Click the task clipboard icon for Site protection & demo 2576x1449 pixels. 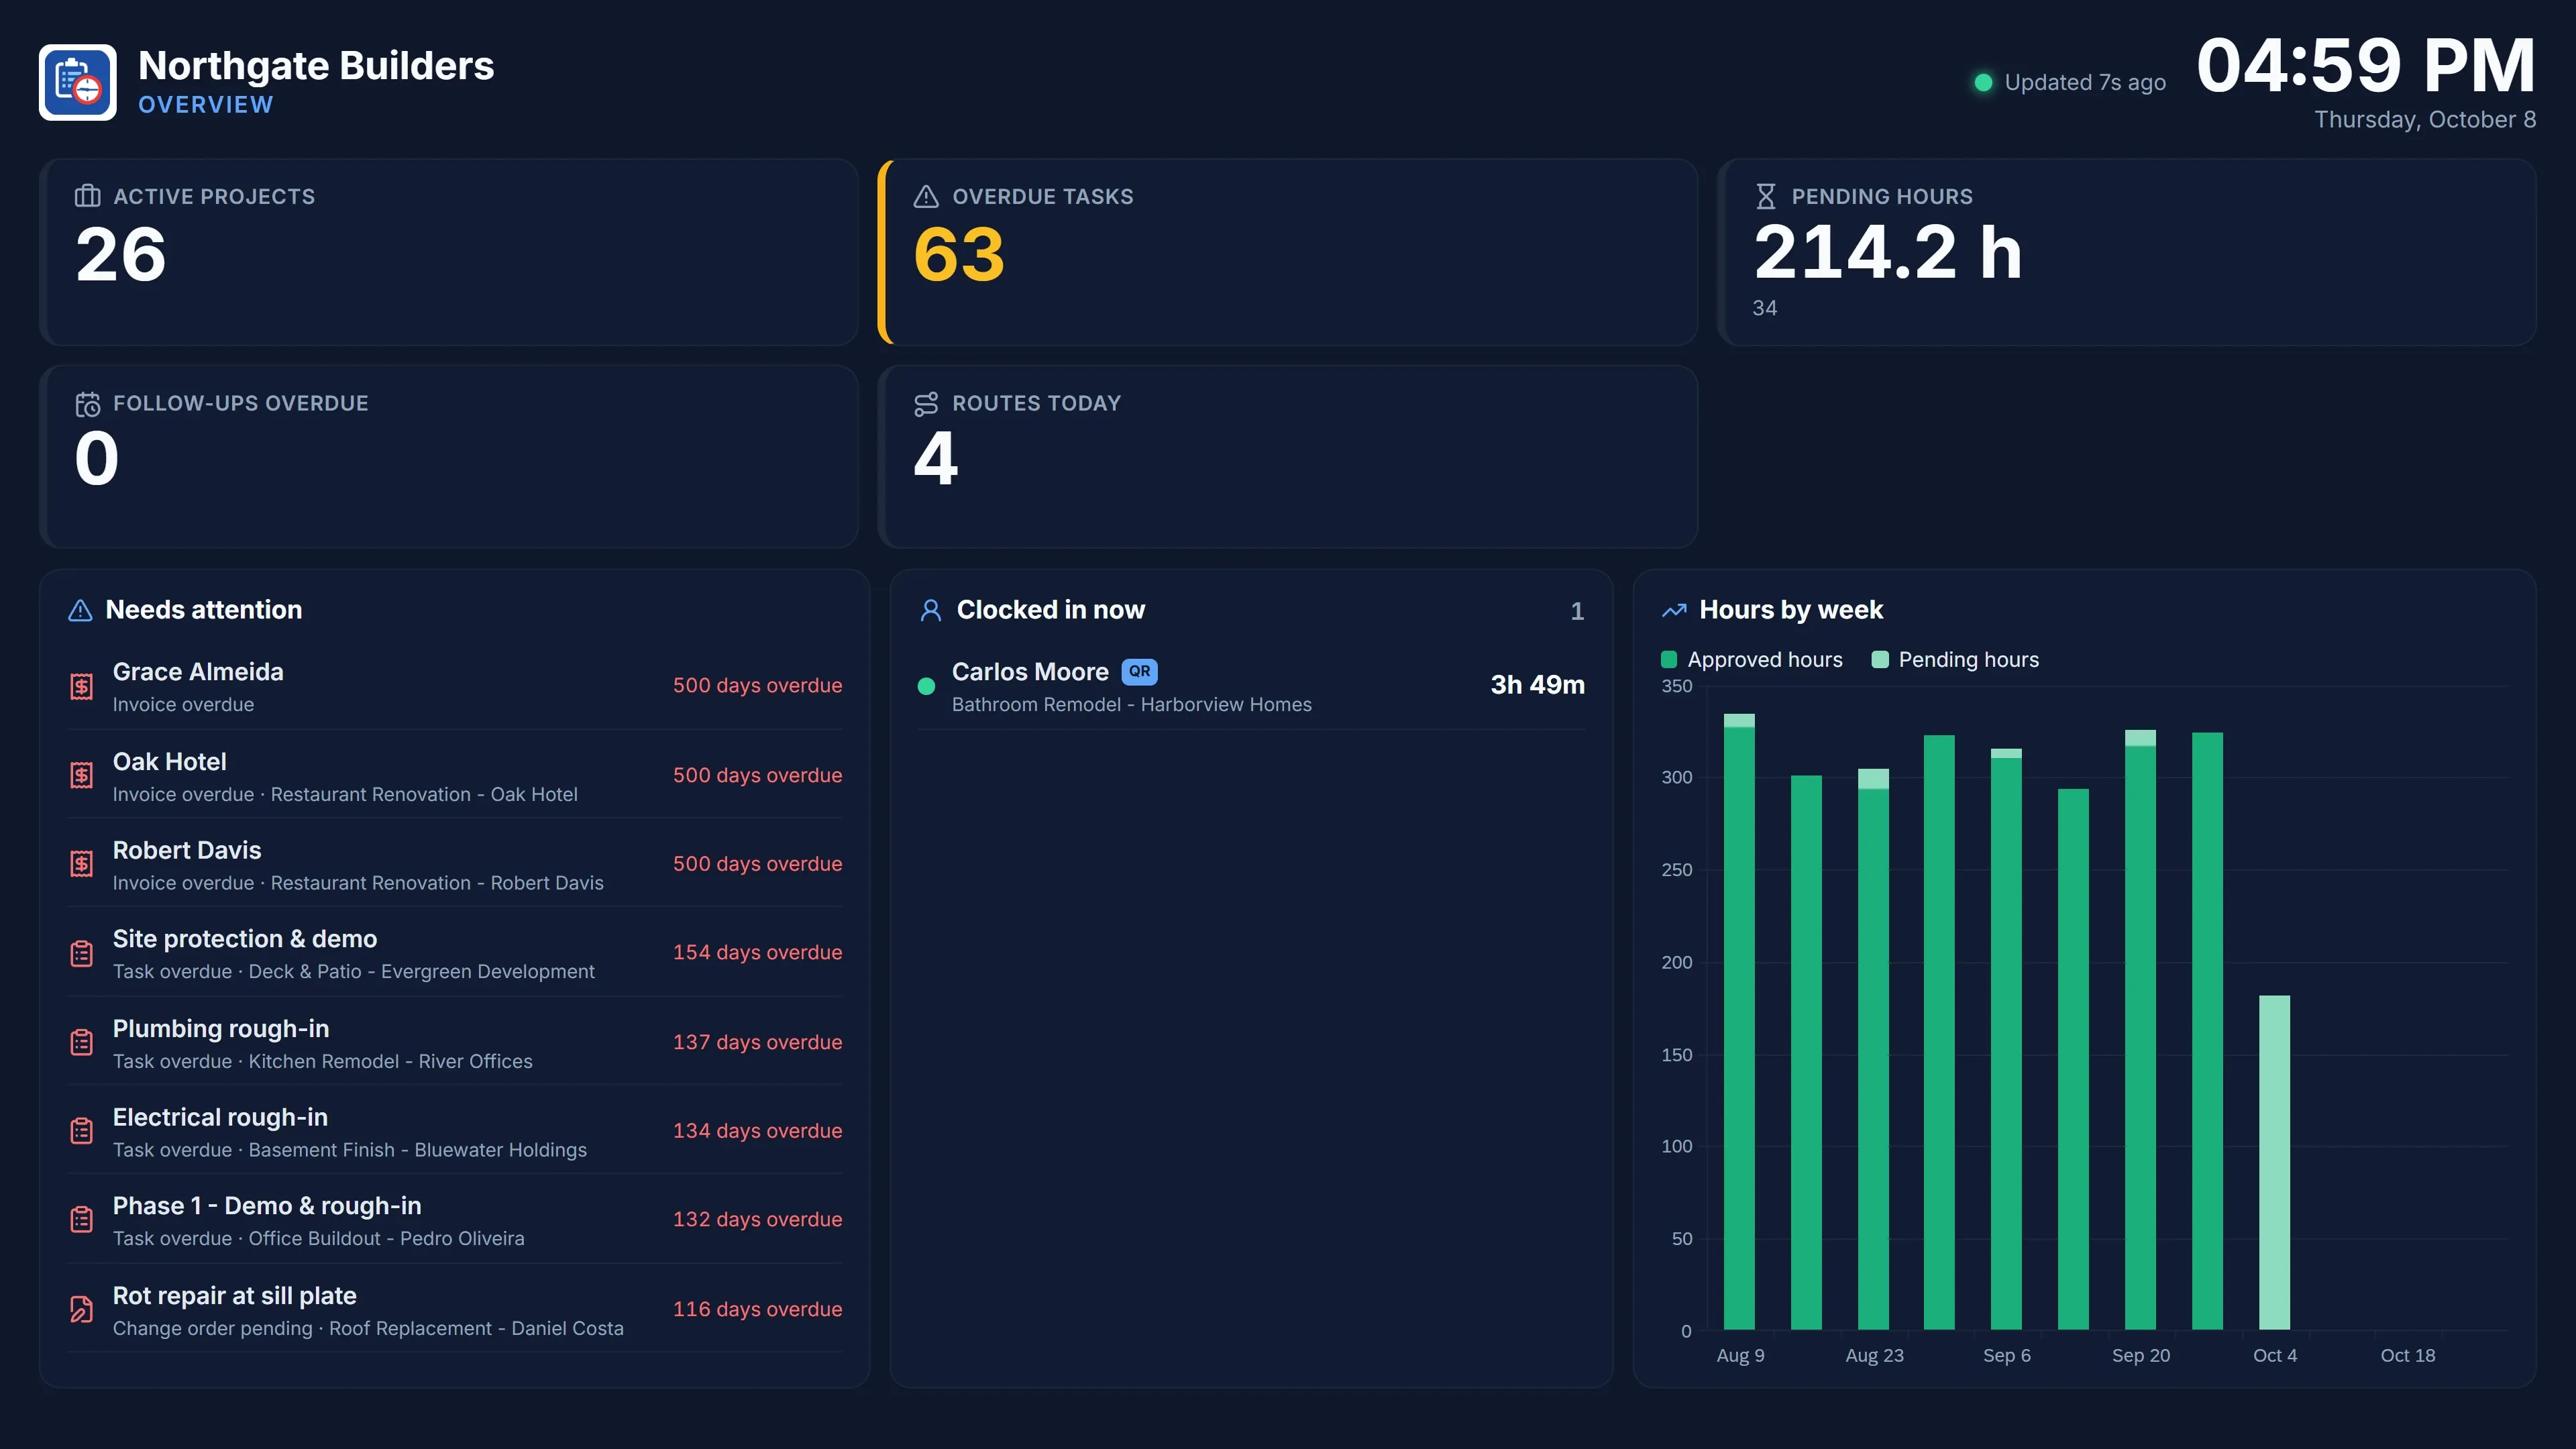tap(82, 953)
